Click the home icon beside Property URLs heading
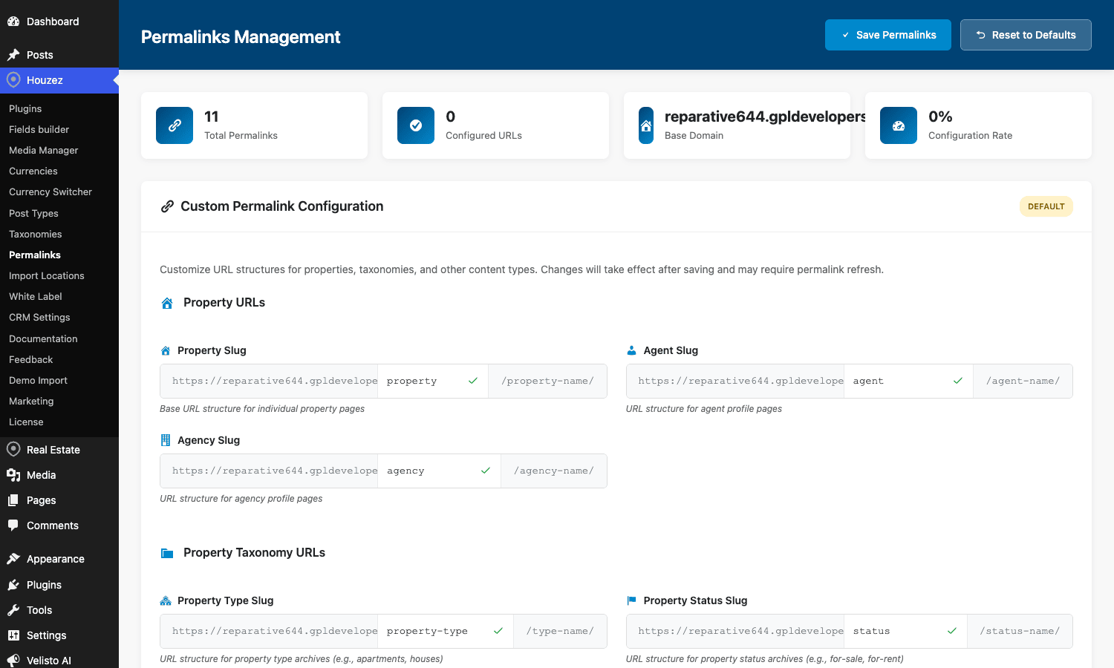1114x668 pixels. coord(167,303)
